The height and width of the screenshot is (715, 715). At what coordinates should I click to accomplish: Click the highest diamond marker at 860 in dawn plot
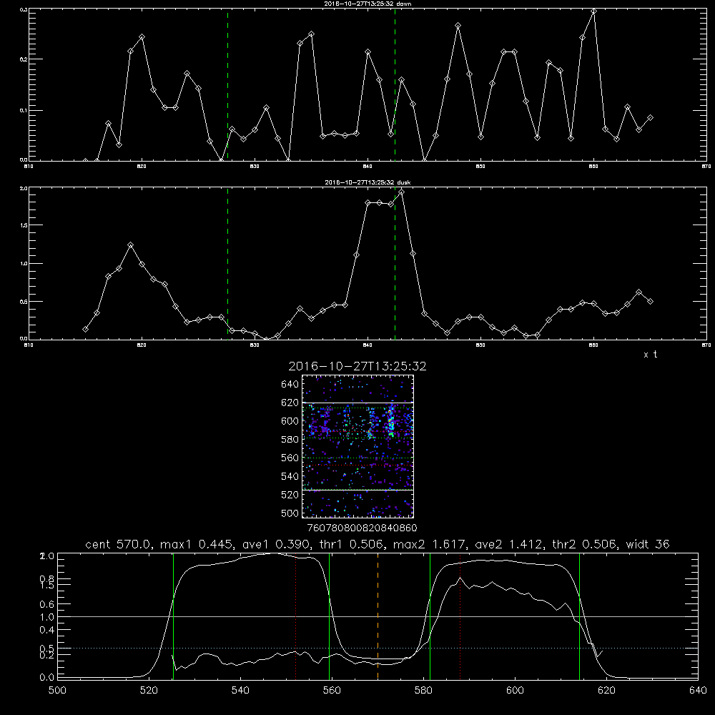click(593, 11)
